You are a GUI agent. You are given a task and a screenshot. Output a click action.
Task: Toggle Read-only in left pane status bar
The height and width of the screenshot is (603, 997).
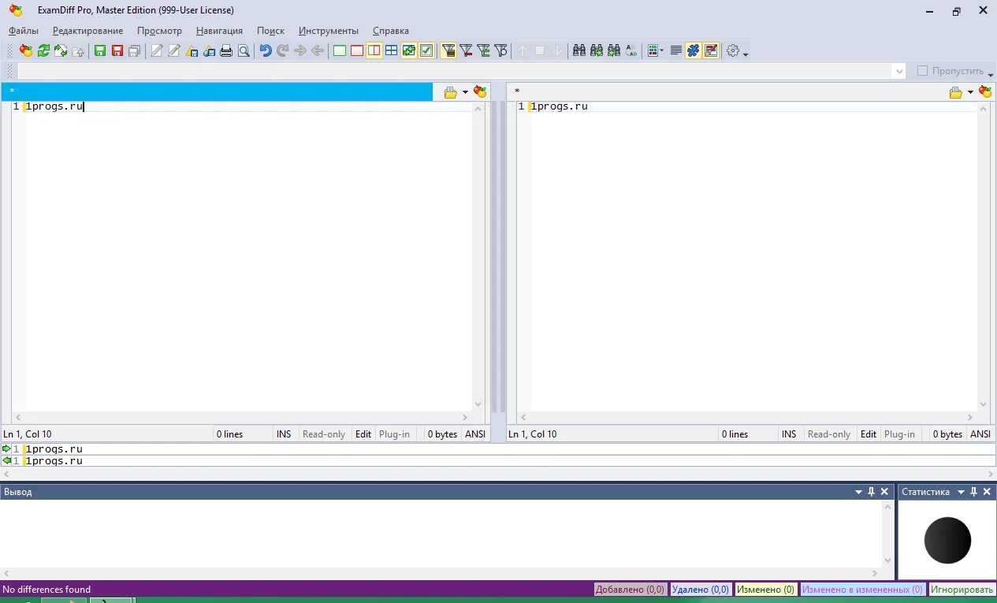(x=324, y=434)
